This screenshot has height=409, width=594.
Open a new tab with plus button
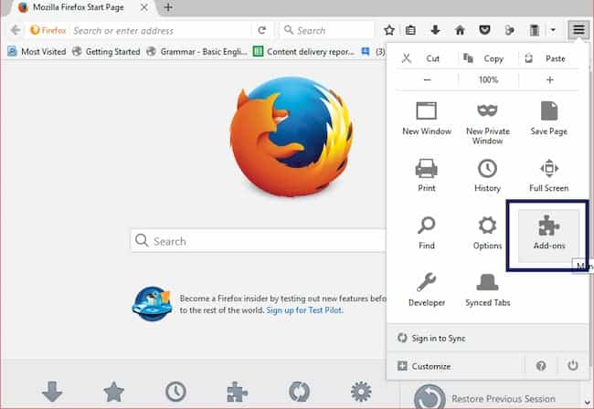(168, 7)
